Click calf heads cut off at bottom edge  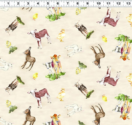pyautogui.click(x=53, y=119)
